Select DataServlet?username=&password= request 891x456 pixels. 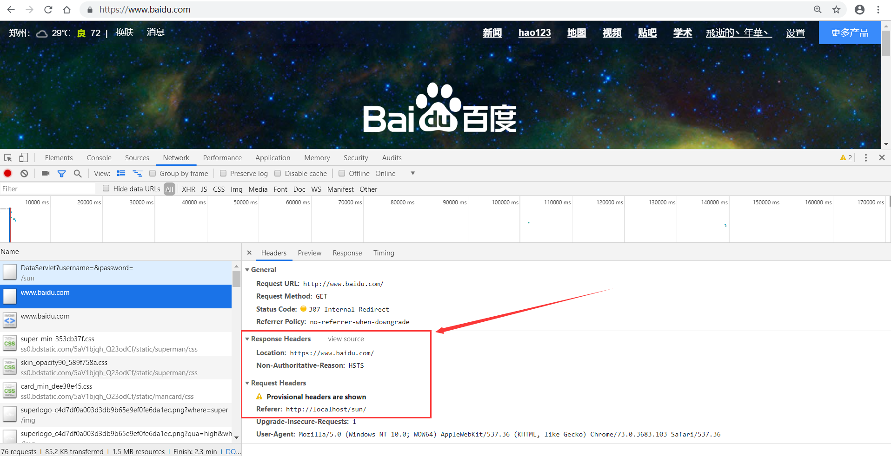click(x=116, y=273)
